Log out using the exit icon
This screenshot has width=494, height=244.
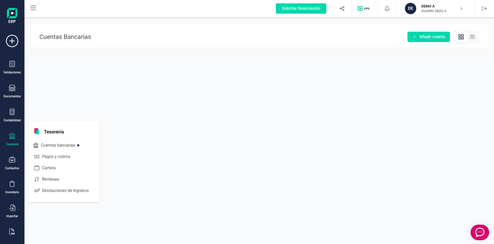click(484, 9)
